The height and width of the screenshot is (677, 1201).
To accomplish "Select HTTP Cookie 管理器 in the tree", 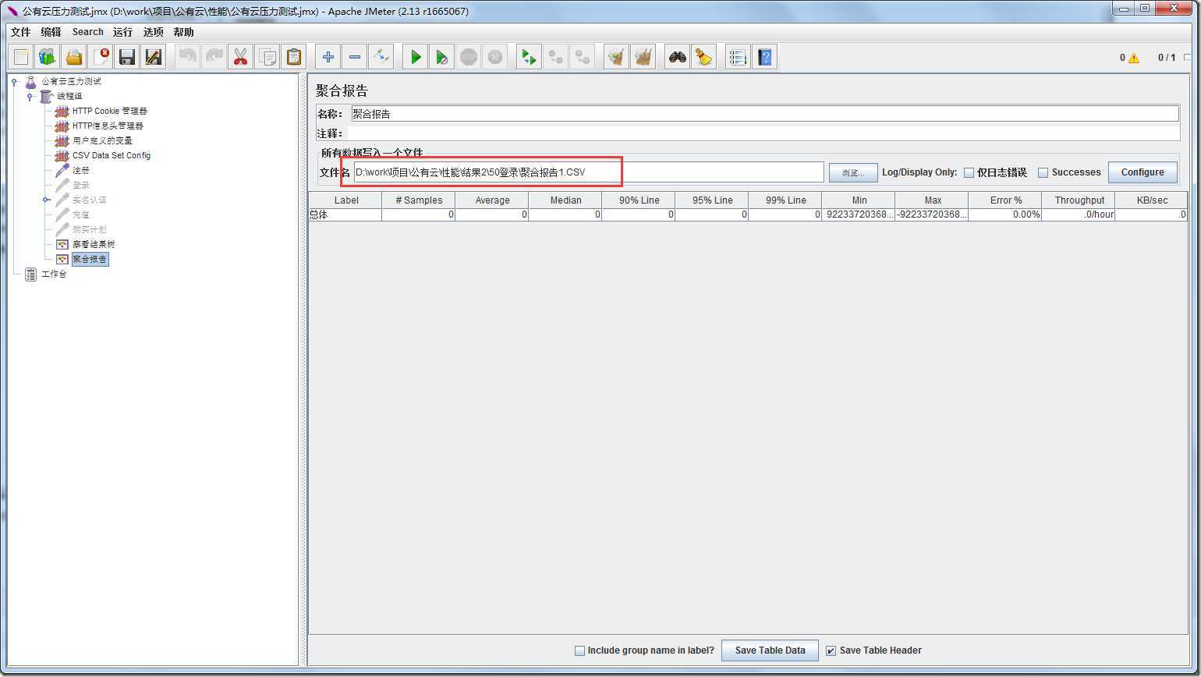I will pos(109,111).
